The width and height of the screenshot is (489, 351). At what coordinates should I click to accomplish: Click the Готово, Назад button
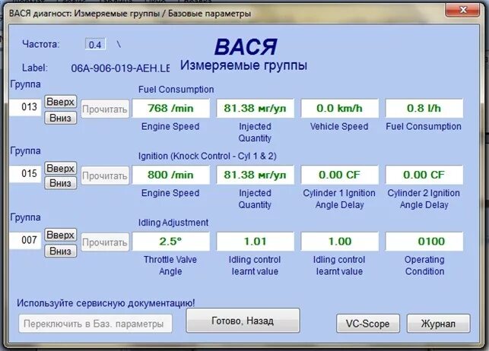pos(243,321)
